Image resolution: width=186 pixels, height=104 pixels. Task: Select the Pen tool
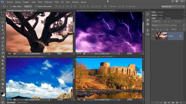tap(3, 68)
